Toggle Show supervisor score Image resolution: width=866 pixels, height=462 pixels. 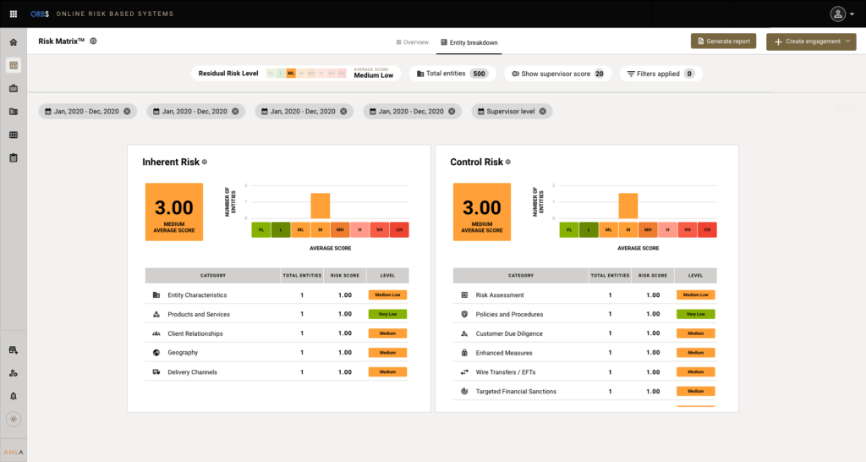[558, 74]
